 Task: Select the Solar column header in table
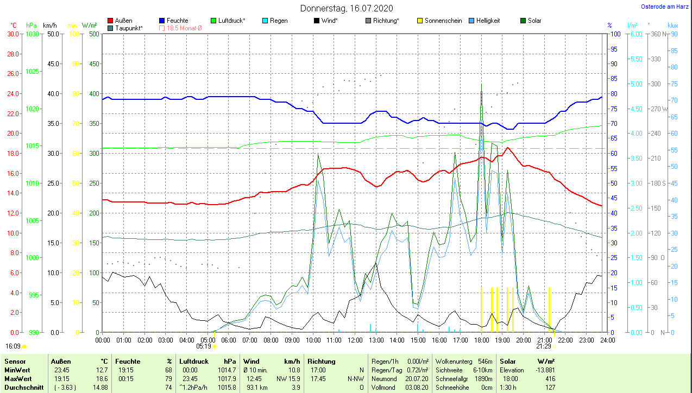coord(508,361)
